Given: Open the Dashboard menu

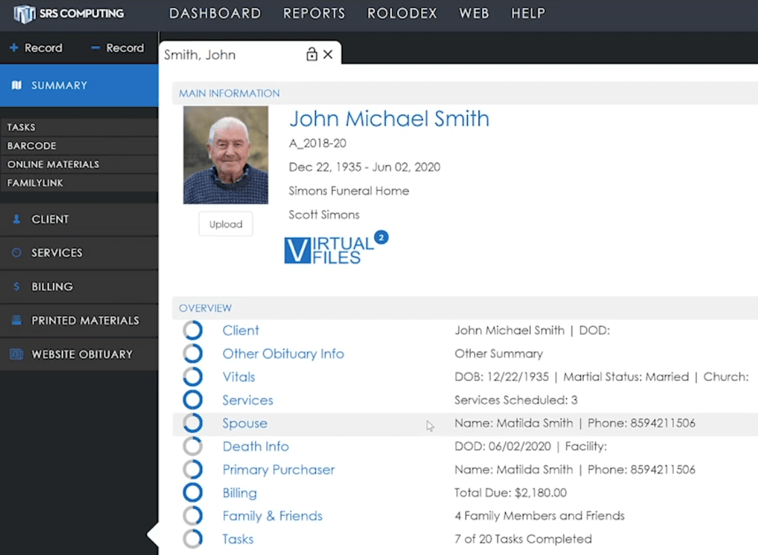Looking at the screenshot, I should pos(215,14).
